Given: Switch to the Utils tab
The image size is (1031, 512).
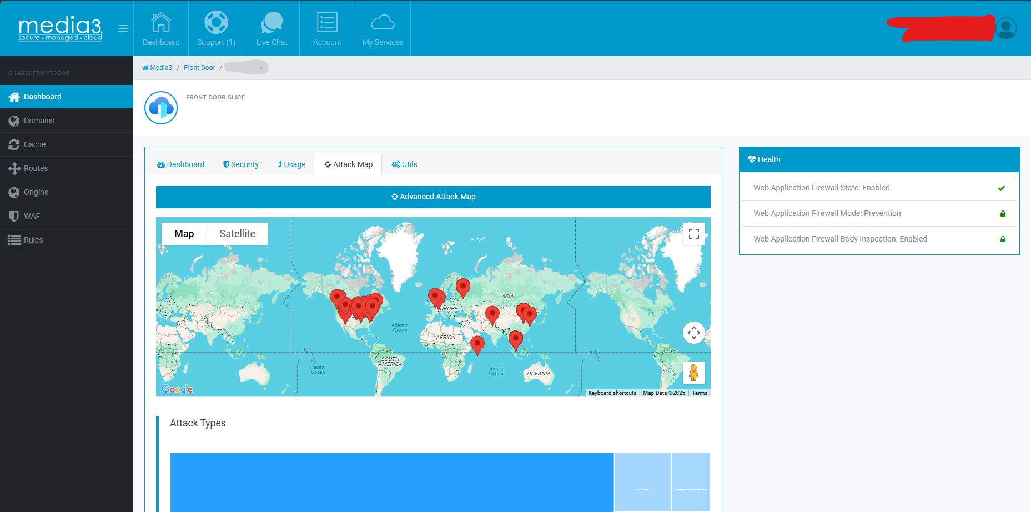Looking at the screenshot, I should tap(404, 164).
